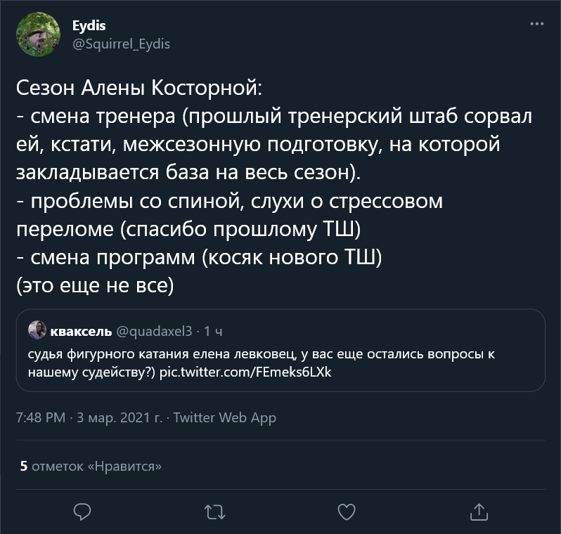Click the reply speech bubble icon
Viewport: 561px width, 534px height.
(82, 511)
